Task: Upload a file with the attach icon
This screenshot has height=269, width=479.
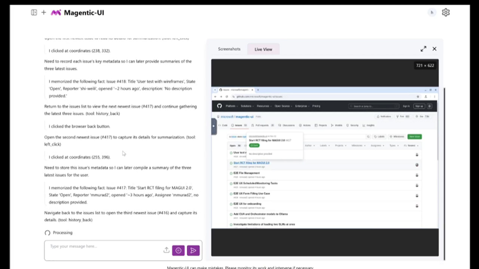Action: click(167, 250)
